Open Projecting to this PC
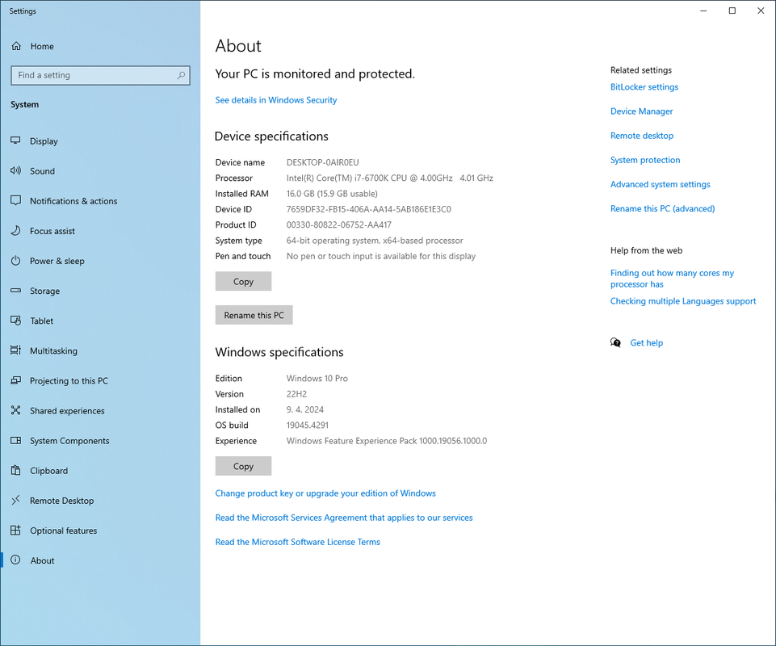776x646 pixels. [x=100, y=380]
